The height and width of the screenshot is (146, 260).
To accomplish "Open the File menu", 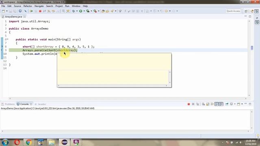I will coord(3,6).
